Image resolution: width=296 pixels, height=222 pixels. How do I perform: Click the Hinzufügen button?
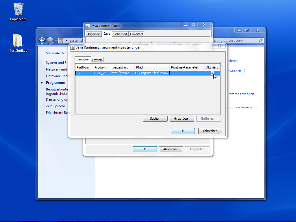(x=182, y=119)
